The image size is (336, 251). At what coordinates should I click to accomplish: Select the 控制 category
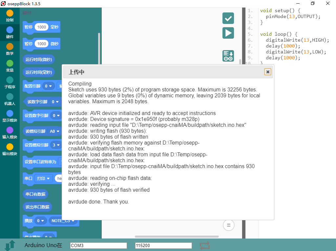[x=10, y=16]
